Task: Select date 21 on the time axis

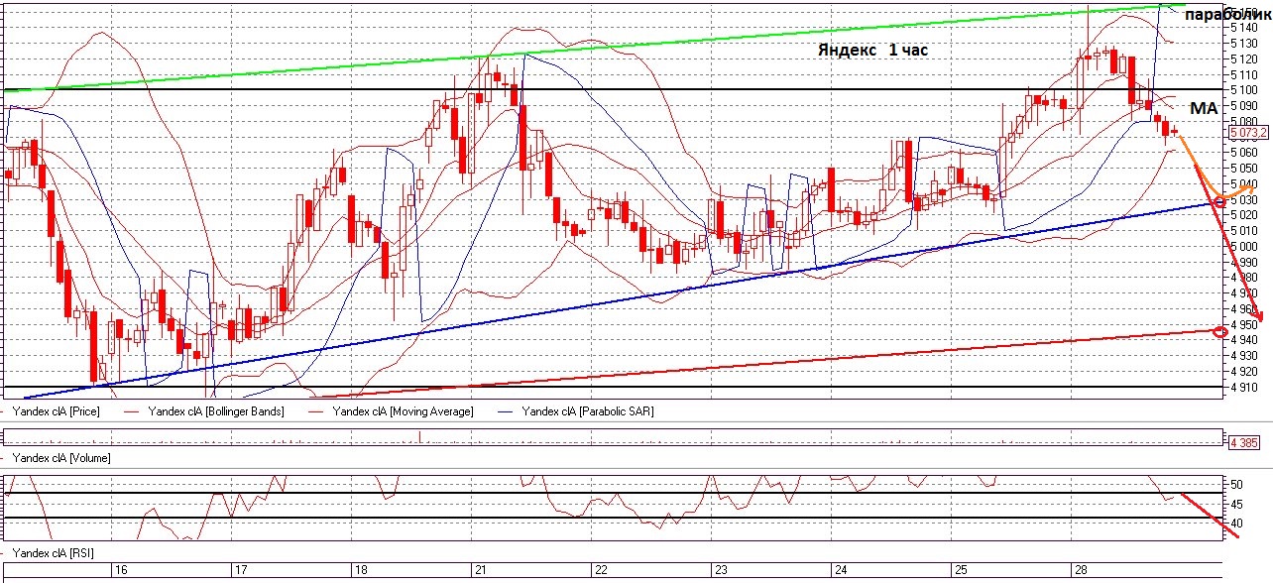Action: (481, 571)
